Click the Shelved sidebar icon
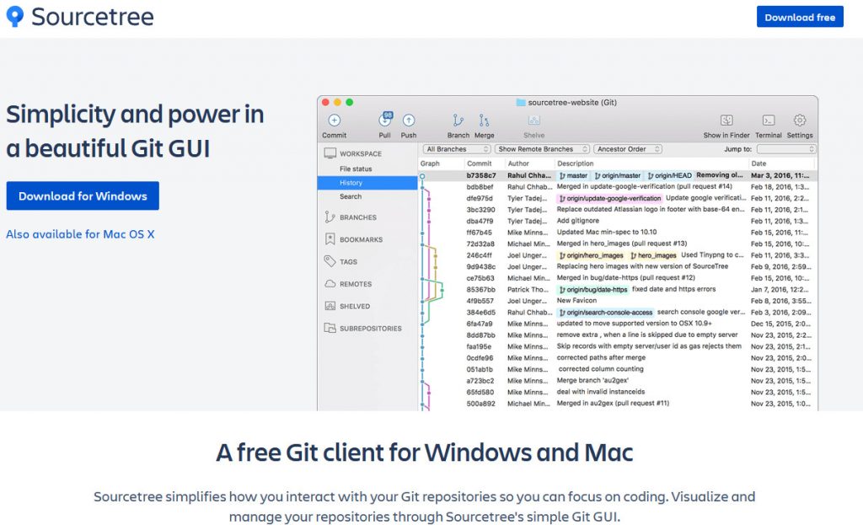 click(330, 306)
